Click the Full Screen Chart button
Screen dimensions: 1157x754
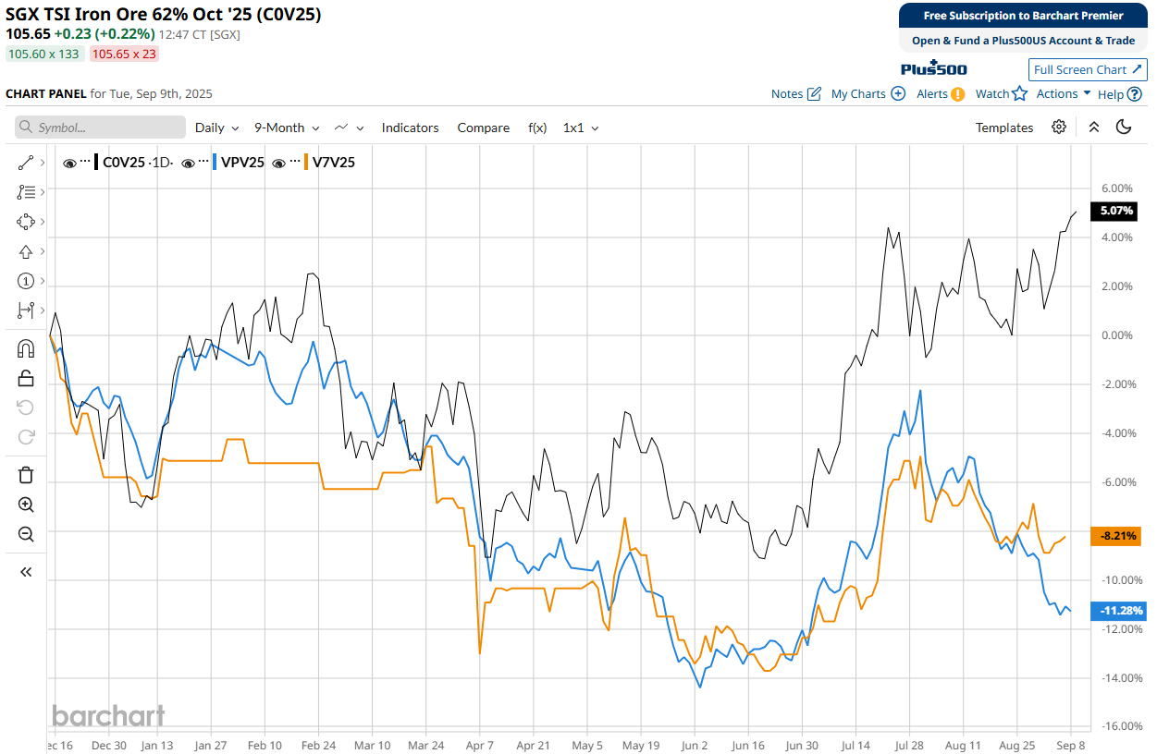pyautogui.click(x=1088, y=69)
